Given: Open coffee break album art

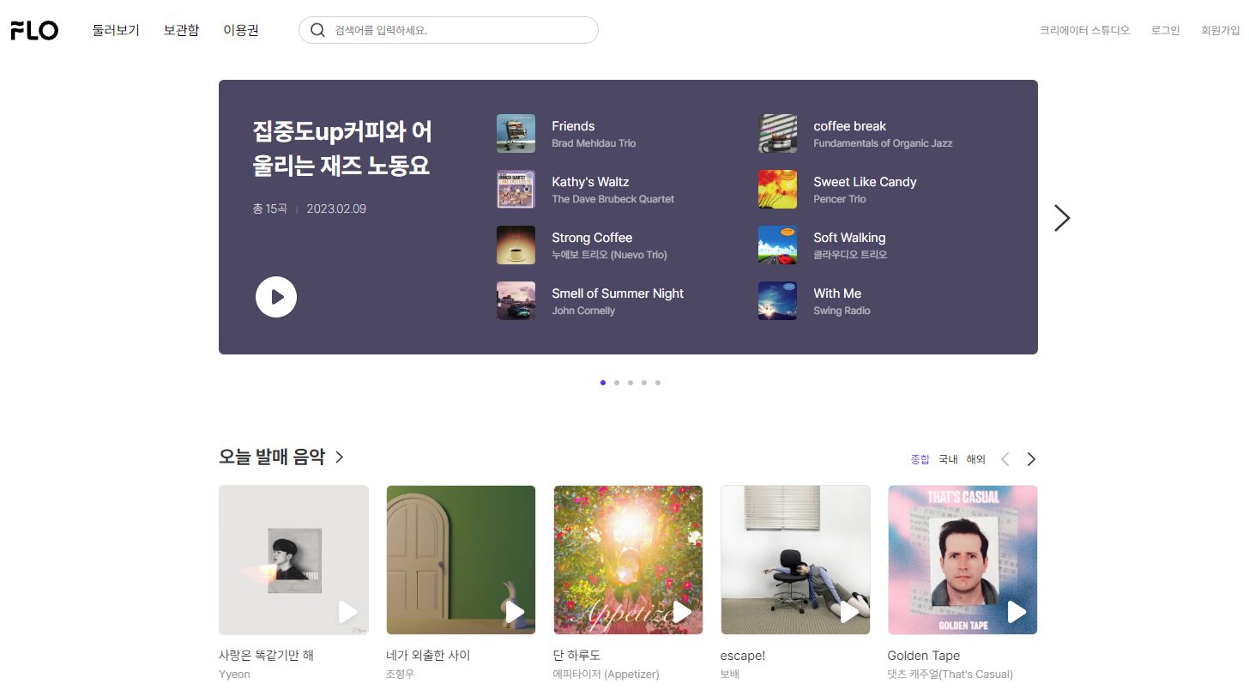Looking at the screenshot, I should pyautogui.click(x=777, y=134).
